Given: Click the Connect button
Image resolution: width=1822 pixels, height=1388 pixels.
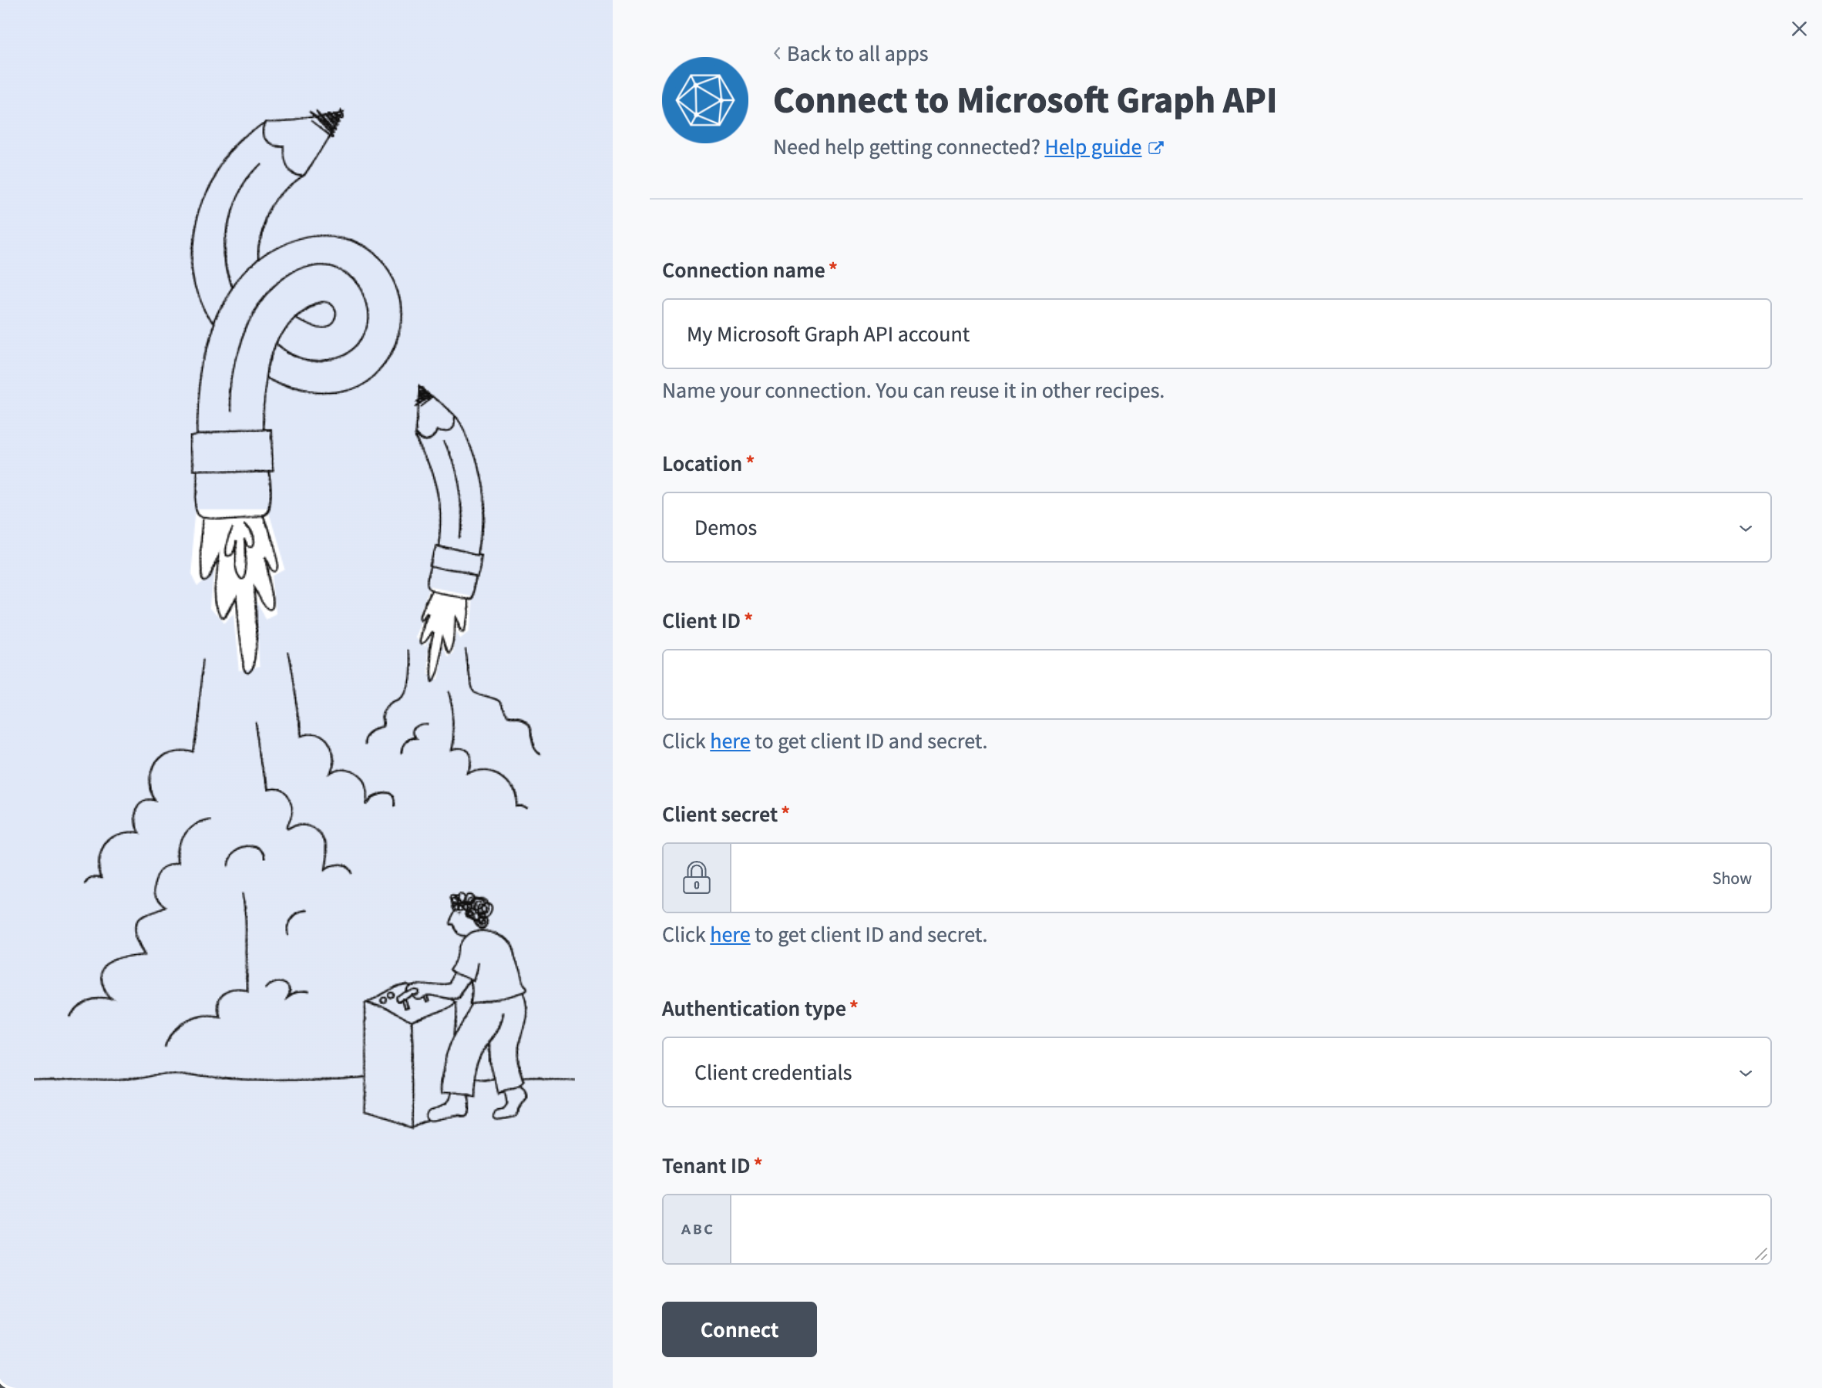Looking at the screenshot, I should click(x=738, y=1329).
